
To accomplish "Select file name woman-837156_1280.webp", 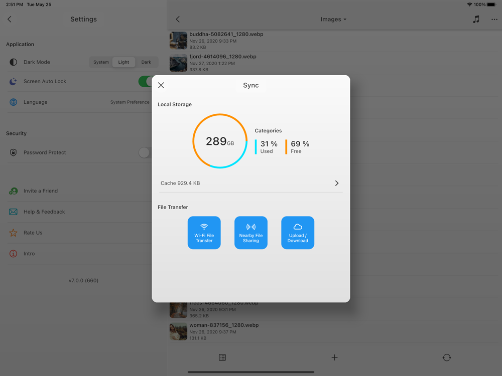I will click(x=224, y=325).
